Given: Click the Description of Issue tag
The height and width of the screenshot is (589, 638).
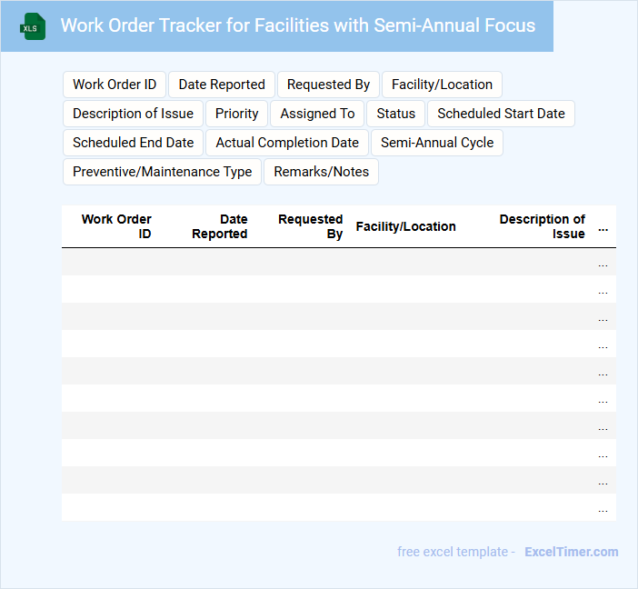Looking at the screenshot, I should point(133,114).
